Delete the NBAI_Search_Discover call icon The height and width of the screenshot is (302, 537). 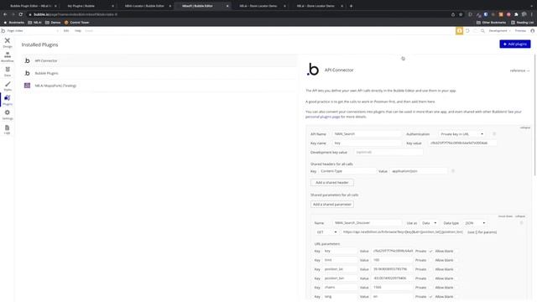coord(521,223)
